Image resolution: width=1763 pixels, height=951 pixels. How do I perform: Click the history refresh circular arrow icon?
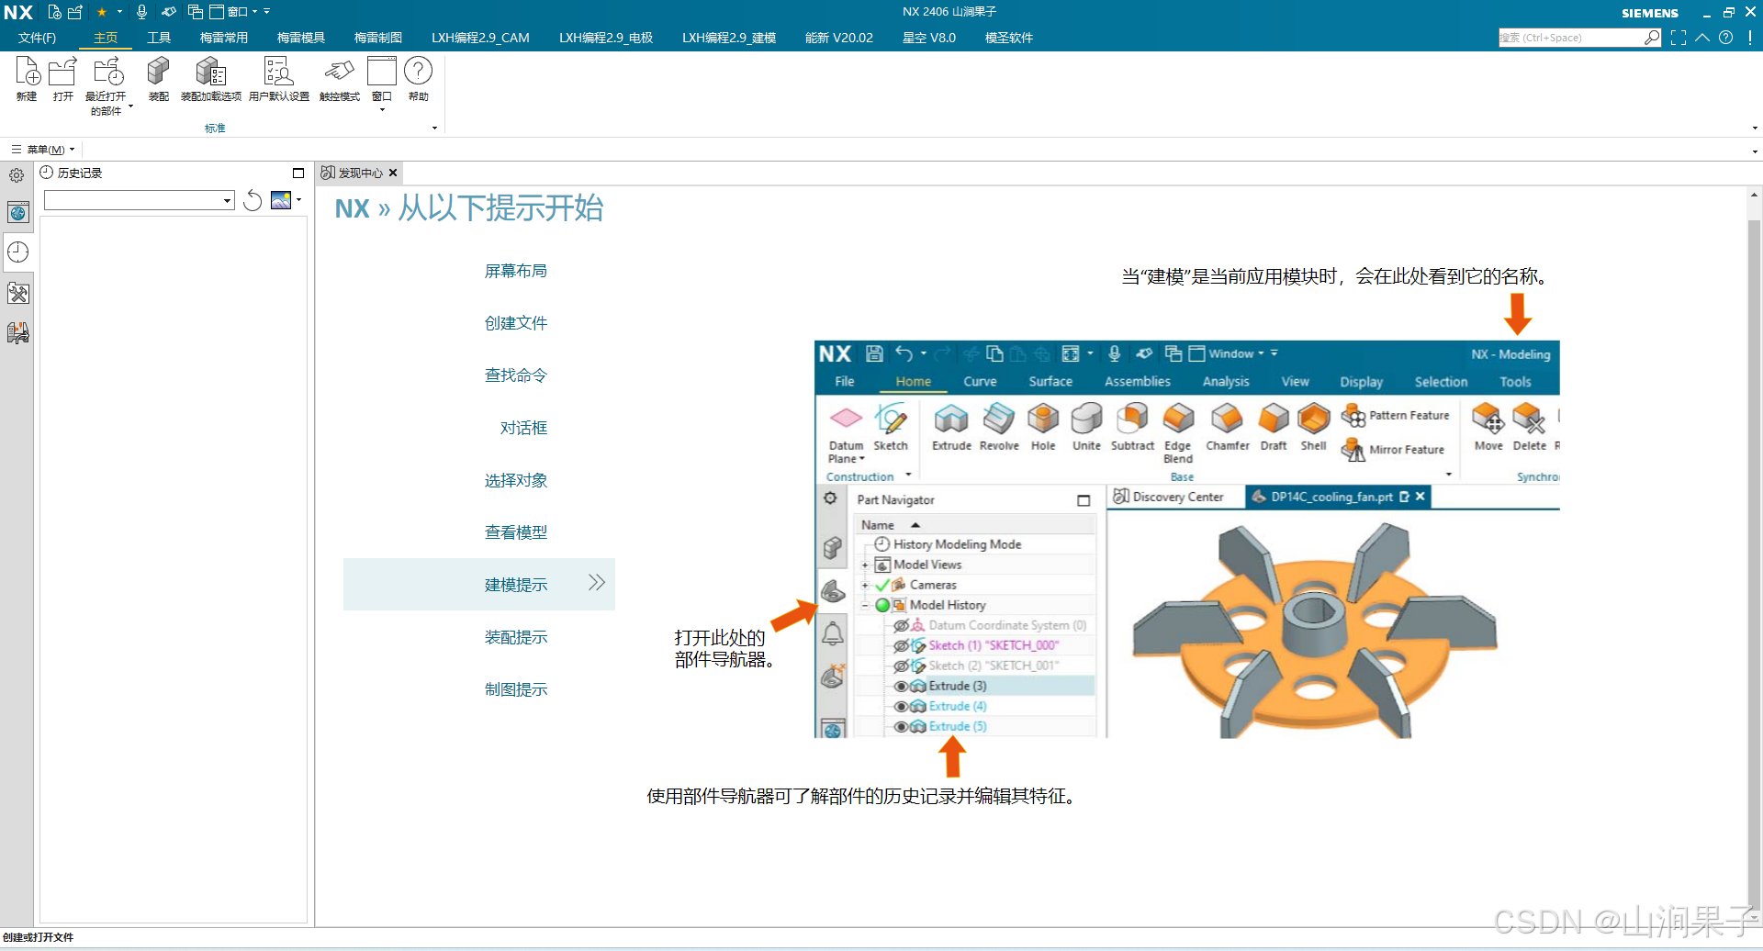pos(253,200)
